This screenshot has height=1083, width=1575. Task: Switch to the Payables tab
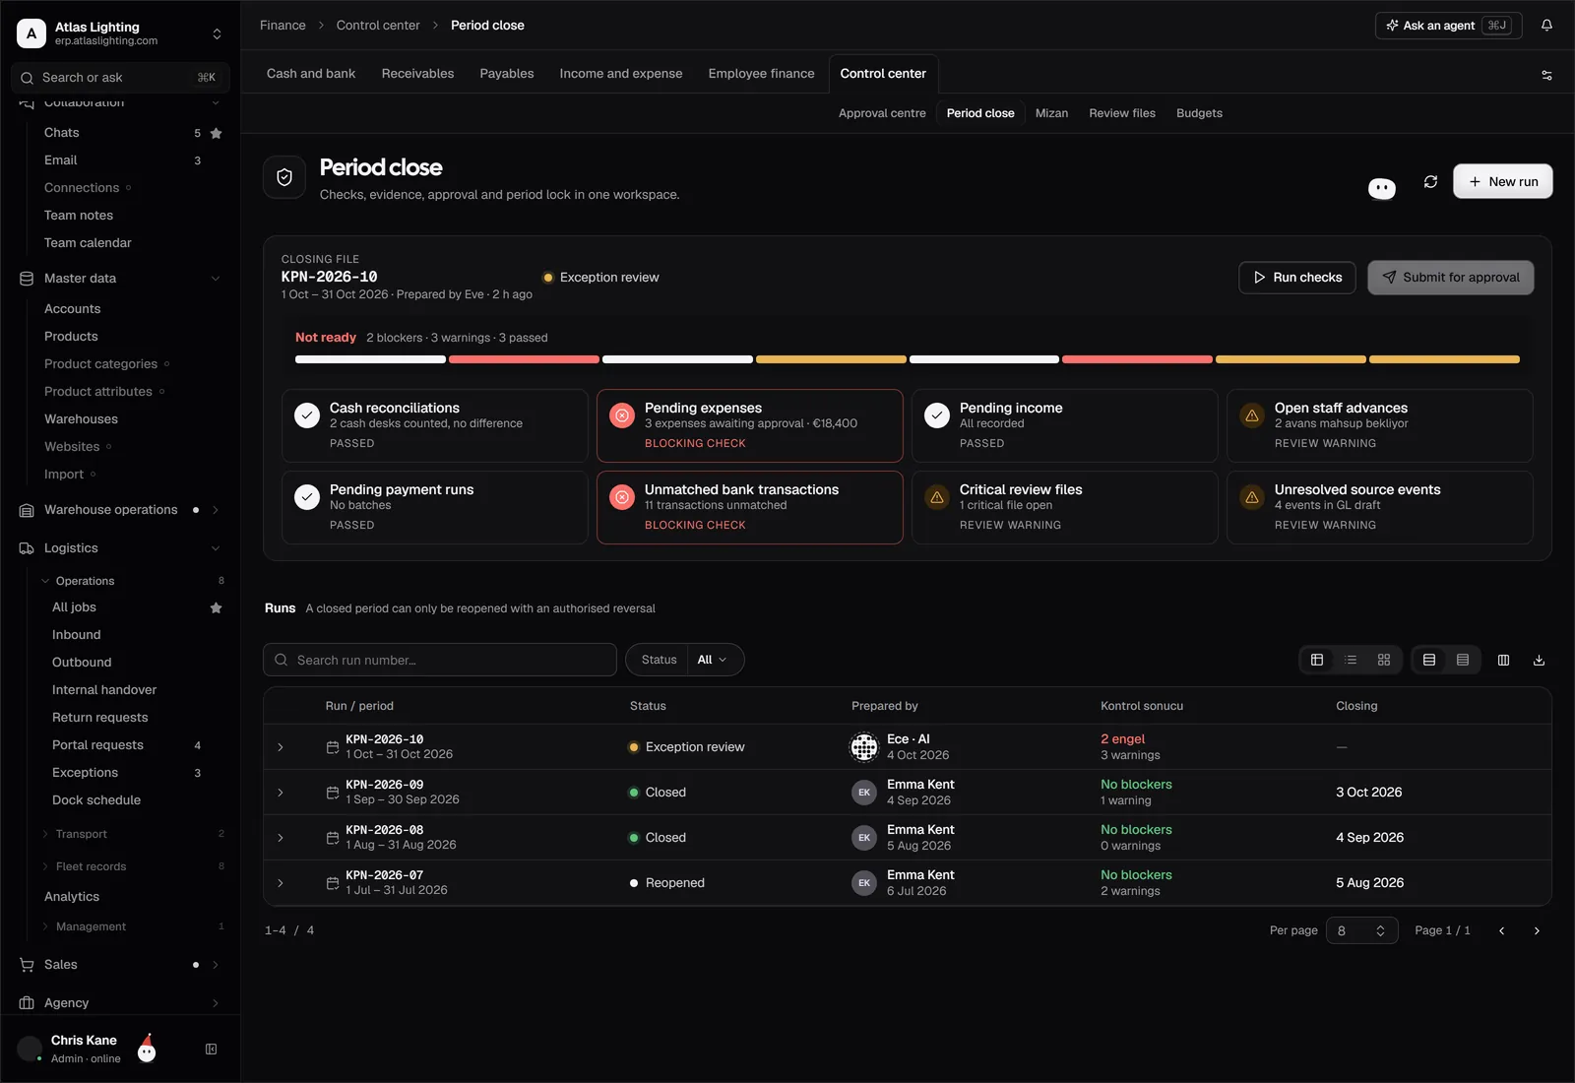507,74
